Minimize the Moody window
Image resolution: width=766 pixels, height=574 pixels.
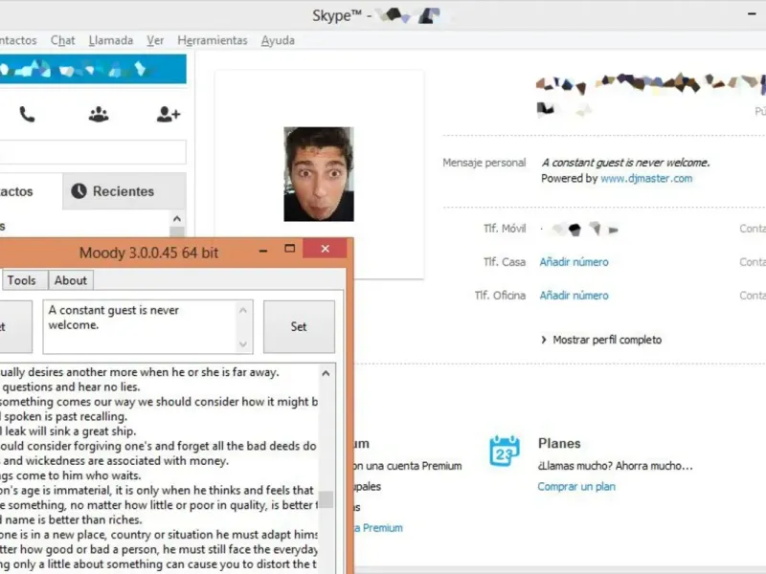click(263, 251)
